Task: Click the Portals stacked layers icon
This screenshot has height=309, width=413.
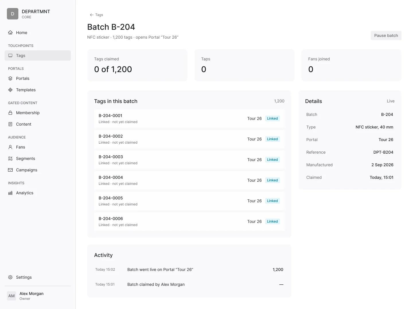Action: coord(10,78)
